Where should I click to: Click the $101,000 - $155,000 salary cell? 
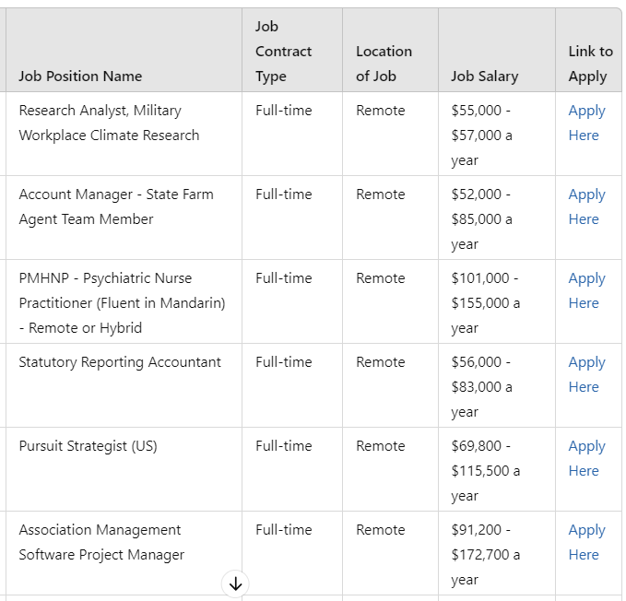click(485, 302)
